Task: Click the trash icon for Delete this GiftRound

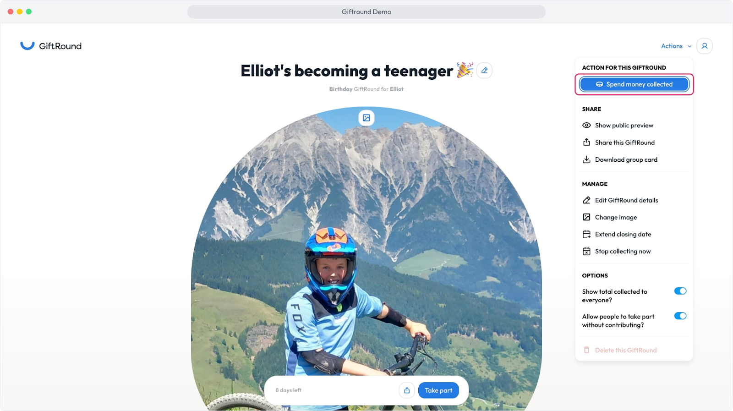Action: click(x=586, y=350)
